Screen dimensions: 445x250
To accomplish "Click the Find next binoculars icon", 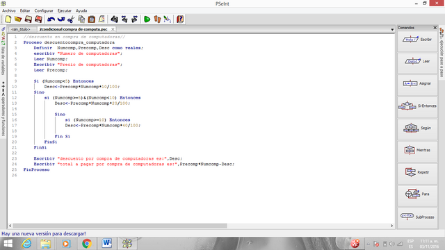I will [x=134, y=19].
